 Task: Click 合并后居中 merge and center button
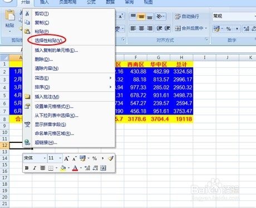click(x=189, y=28)
